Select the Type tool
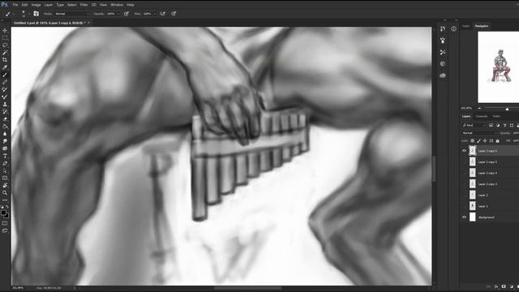Screen dimensions: 519x292 pyautogui.click(x=5, y=156)
